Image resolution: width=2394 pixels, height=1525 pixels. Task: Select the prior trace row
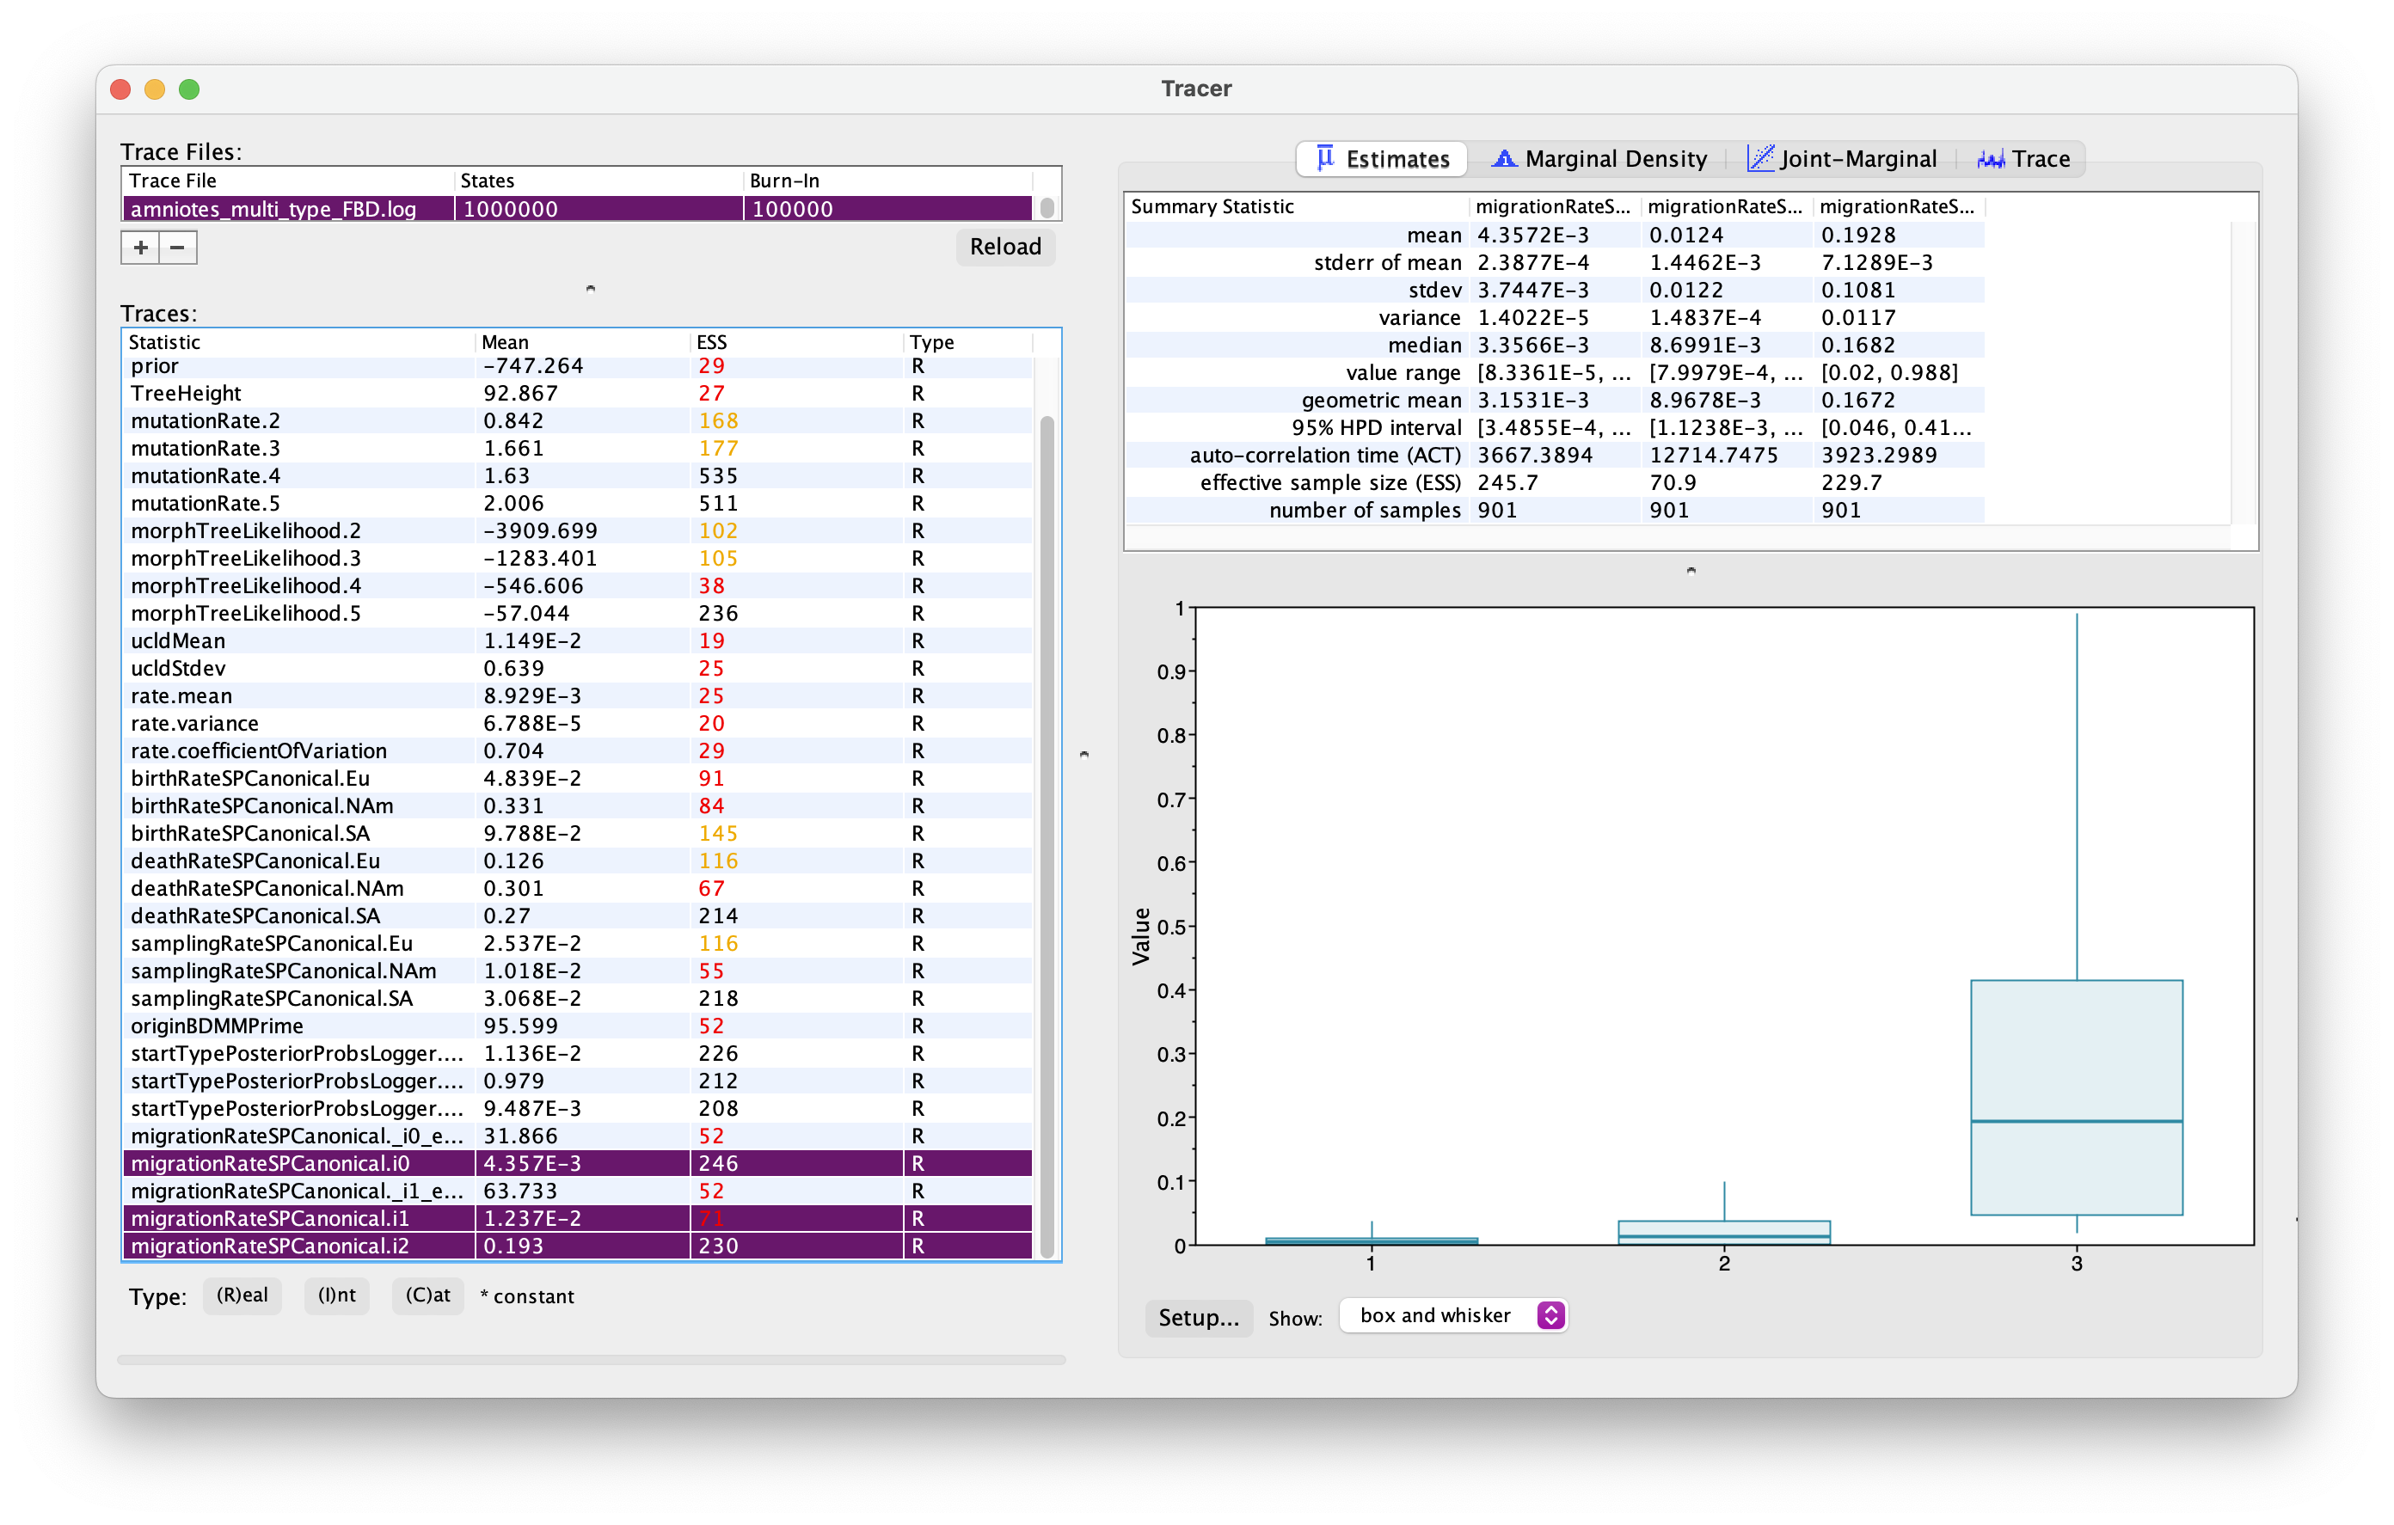[x=577, y=366]
